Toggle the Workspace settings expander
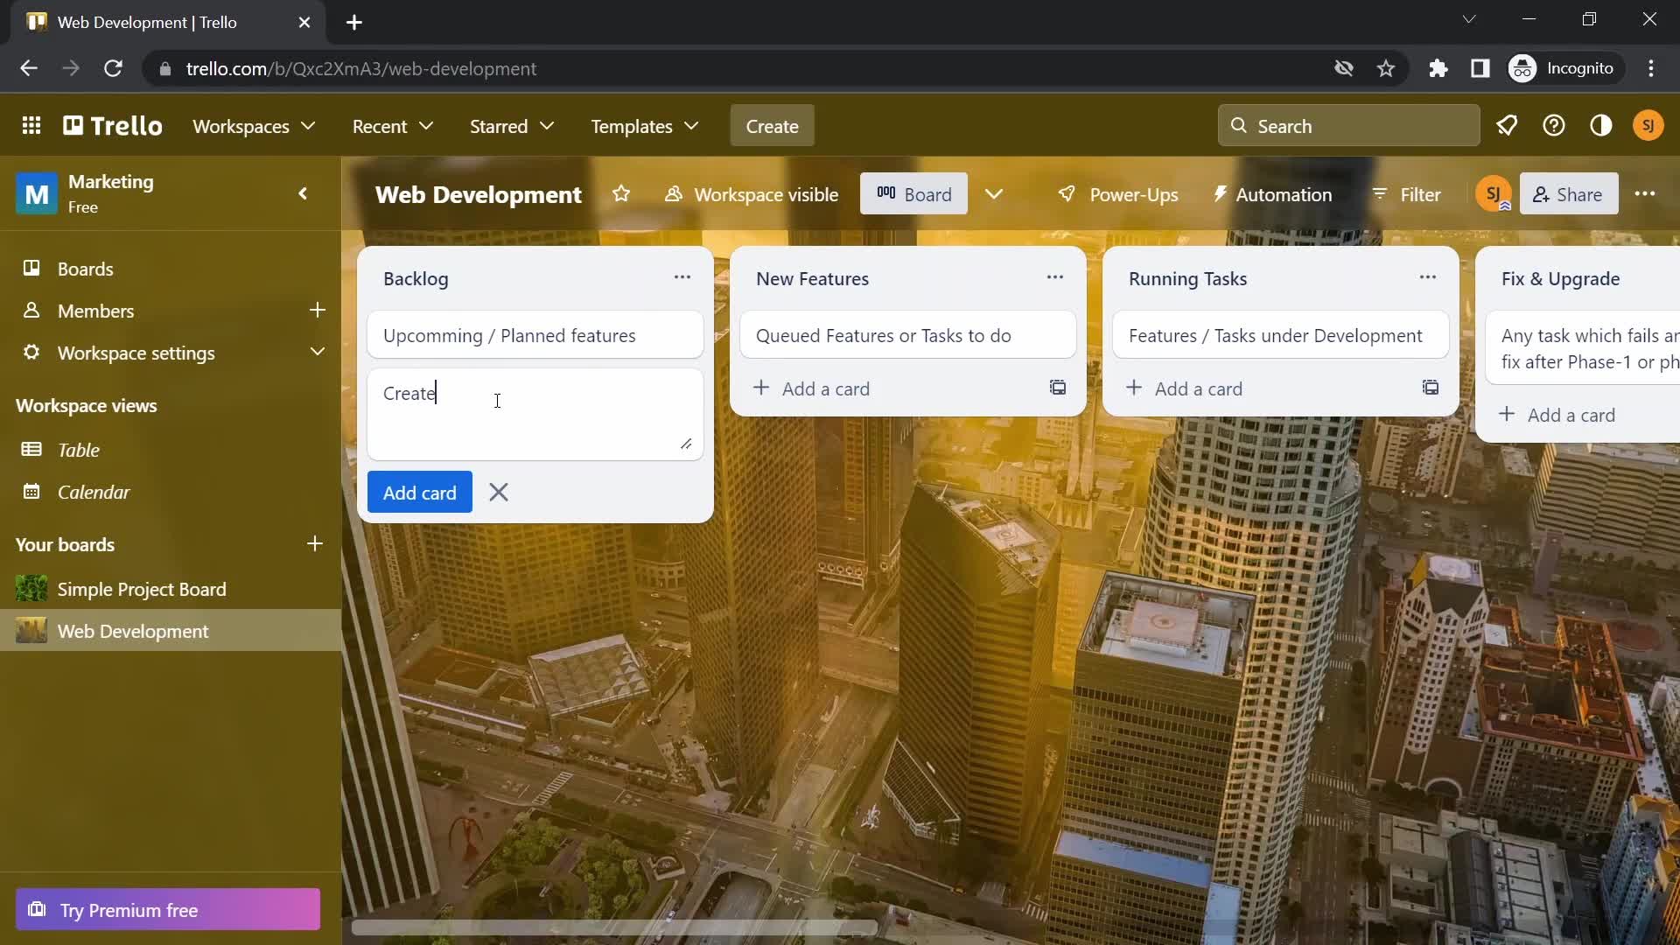The height and width of the screenshot is (945, 1680). pyautogui.click(x=319, y=352)
